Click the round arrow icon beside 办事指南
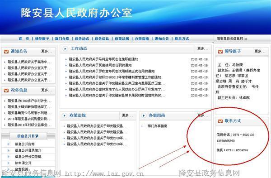This screenshot has width=271, height=178. pyautogui.click(x=144, y=115)
